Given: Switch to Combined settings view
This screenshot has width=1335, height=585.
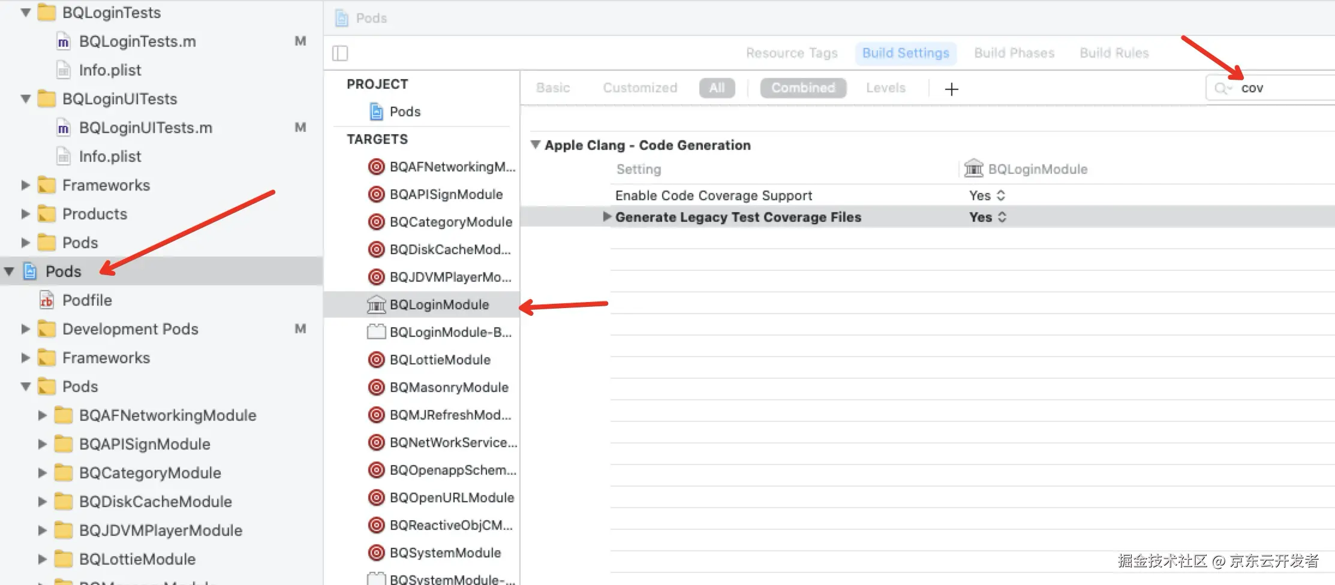Looking at the screenshot, I should (x=803, y=88).
